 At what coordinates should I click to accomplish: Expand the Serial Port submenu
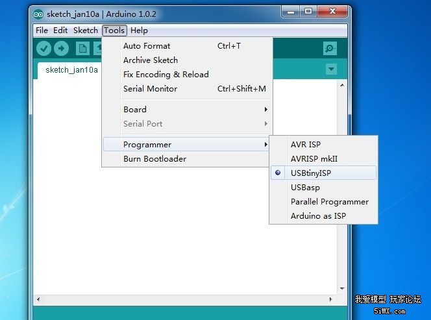click(x=187, y=124)
